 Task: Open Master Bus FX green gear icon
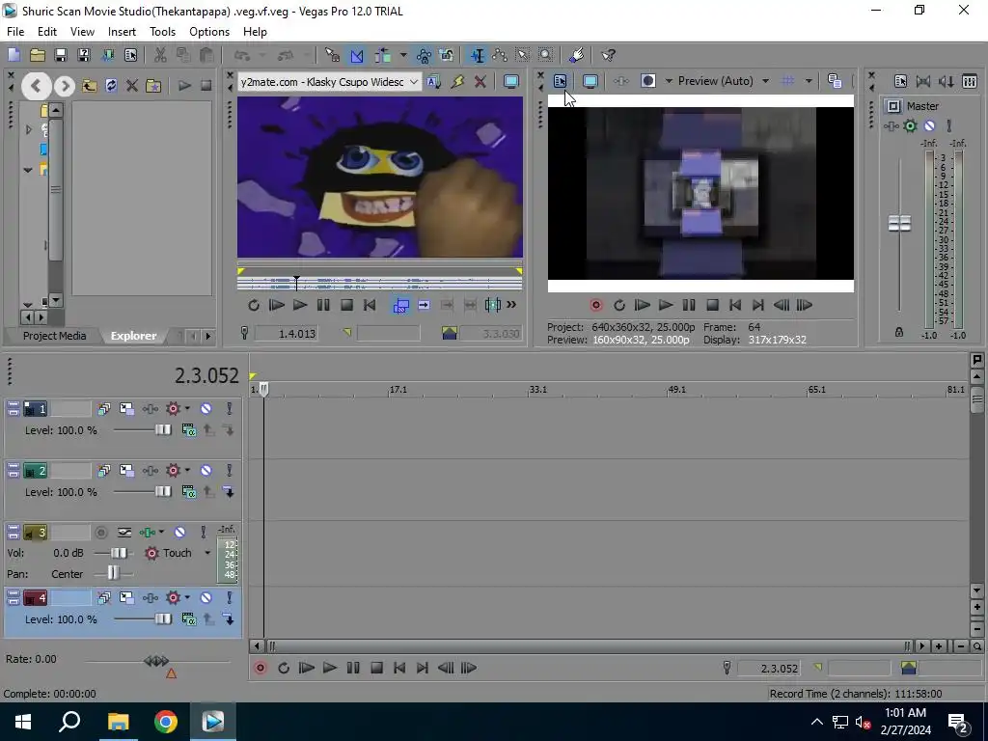(x=910, y=126)
